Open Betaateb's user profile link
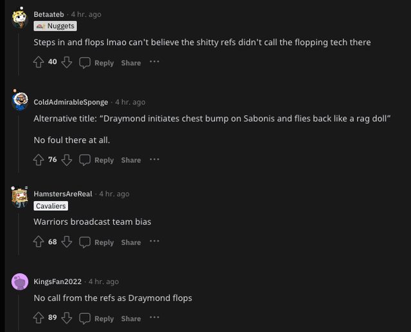This screenshot has height=332, width=411. (x=49, y=14)
